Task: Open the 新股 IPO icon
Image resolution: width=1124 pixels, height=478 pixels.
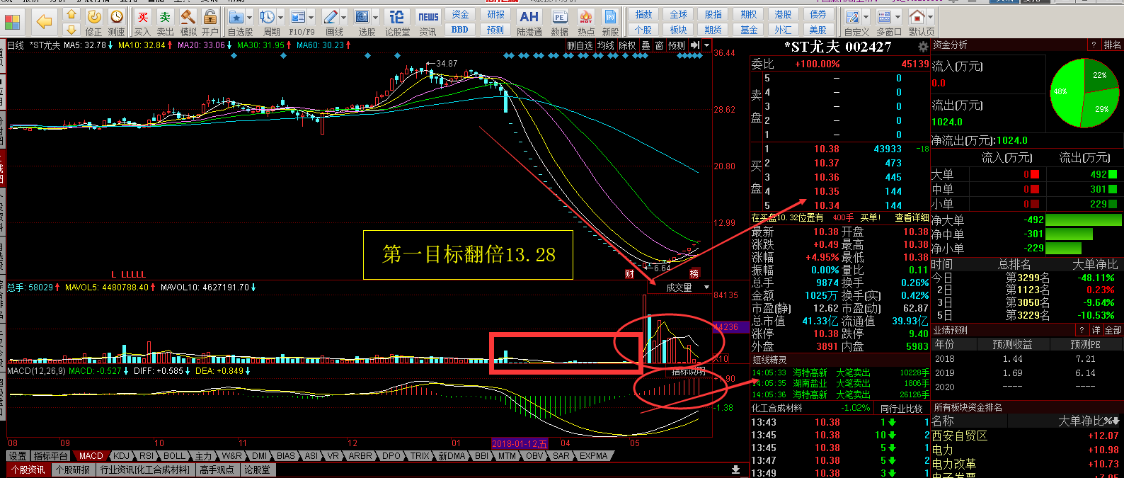Action: [x=610, y=22]
